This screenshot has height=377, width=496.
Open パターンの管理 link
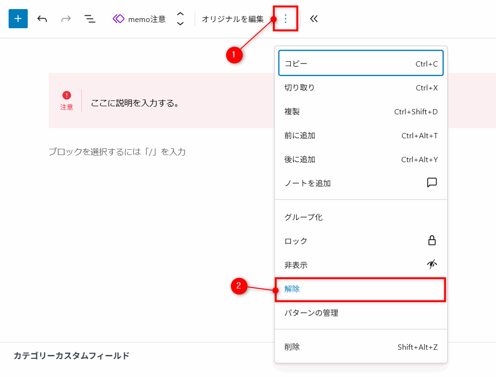tap(361, 313)
